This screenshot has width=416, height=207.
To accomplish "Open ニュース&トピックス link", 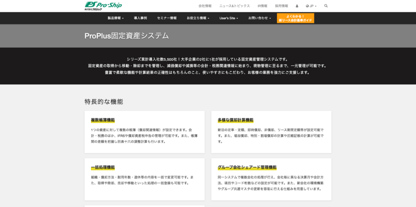I will point(235,6).
